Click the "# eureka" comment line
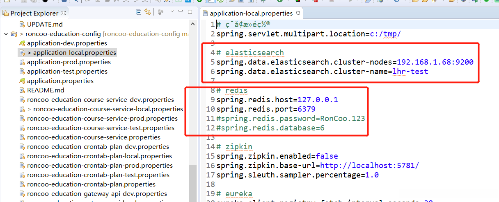Screen dimensions: 499x202 point(234,194)
